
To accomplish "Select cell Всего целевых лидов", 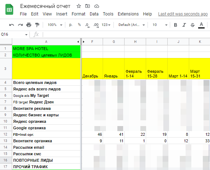I will tap(46, 82).
